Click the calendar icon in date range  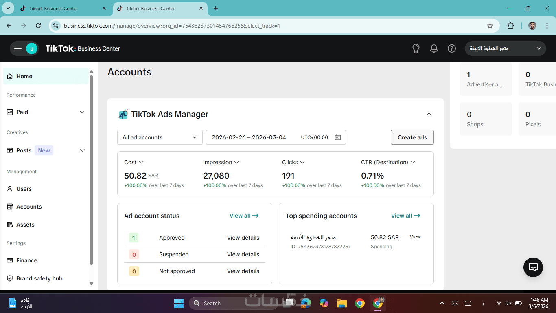click(x=338, y=137)
